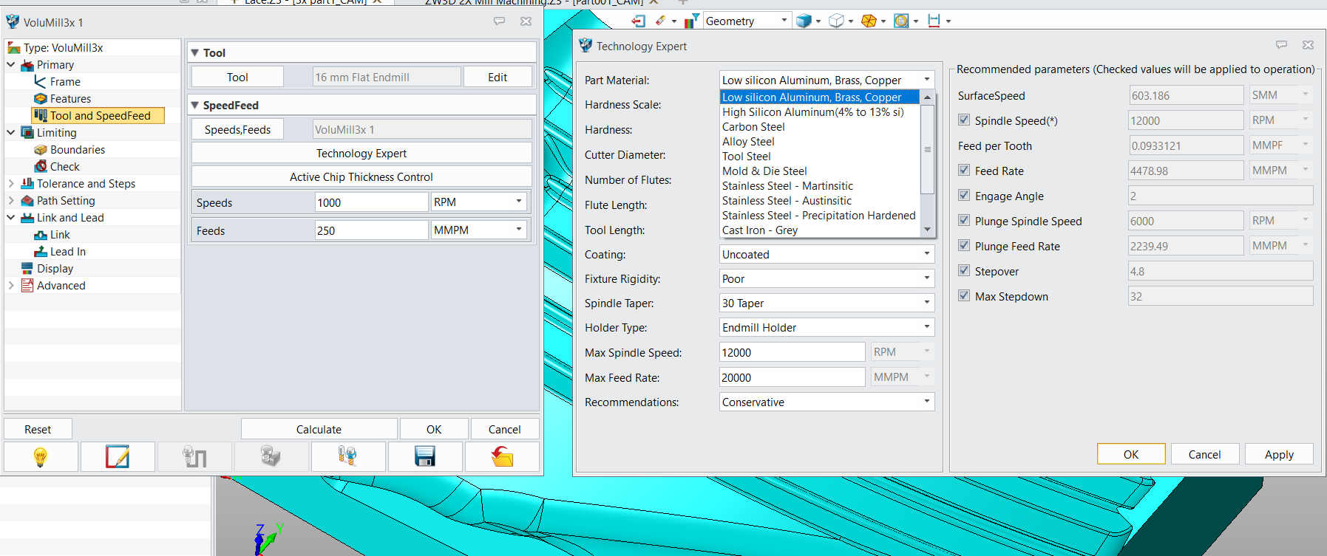The image size is (1327, 556).
Task: Select Carbon Steel from material list
Action: pos(753,127)
